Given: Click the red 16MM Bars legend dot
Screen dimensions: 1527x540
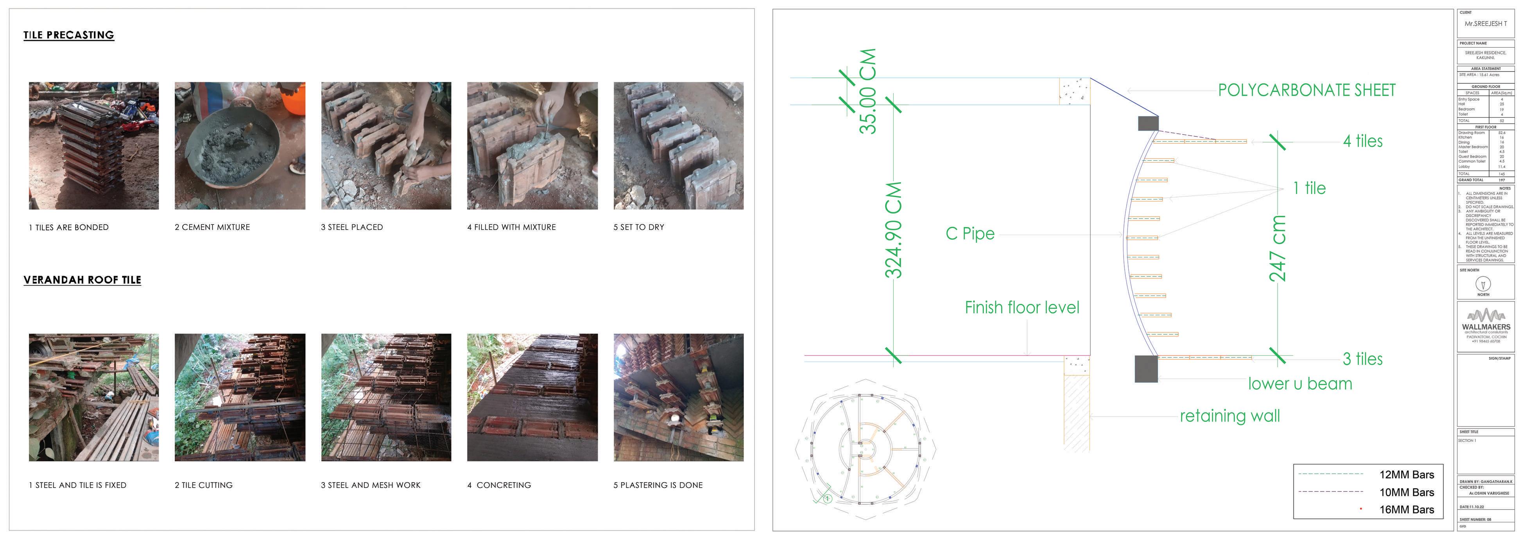Looking at the screenshot, I should (x=1360, y=509).
